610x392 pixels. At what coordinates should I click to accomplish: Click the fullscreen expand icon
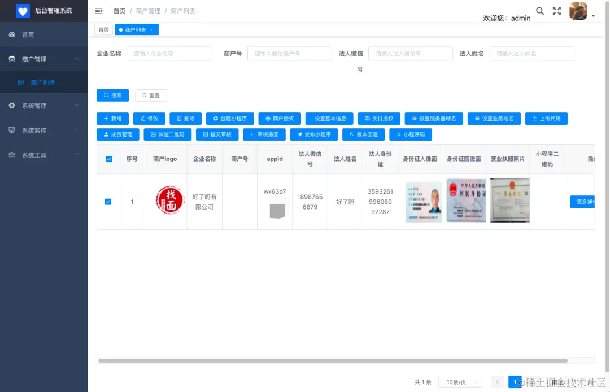[x=557, y=11]
